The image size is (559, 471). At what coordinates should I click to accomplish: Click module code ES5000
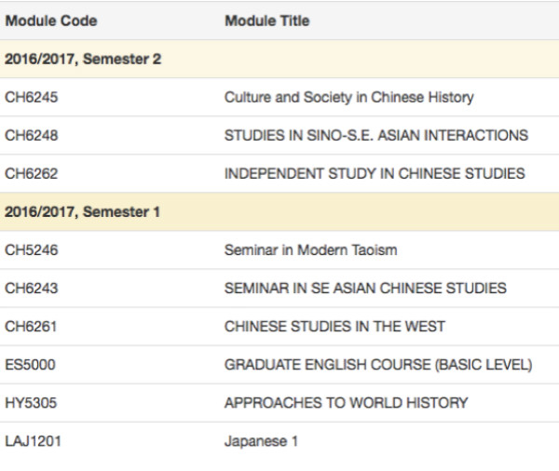(x=30, y=365)
